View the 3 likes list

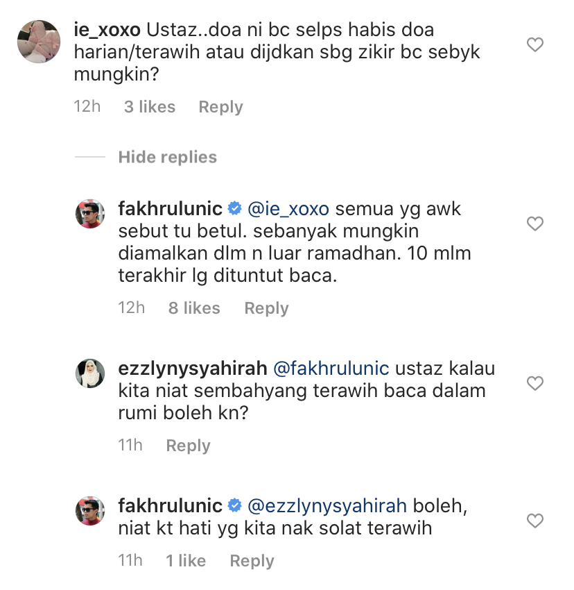click(x=150, y=107)
